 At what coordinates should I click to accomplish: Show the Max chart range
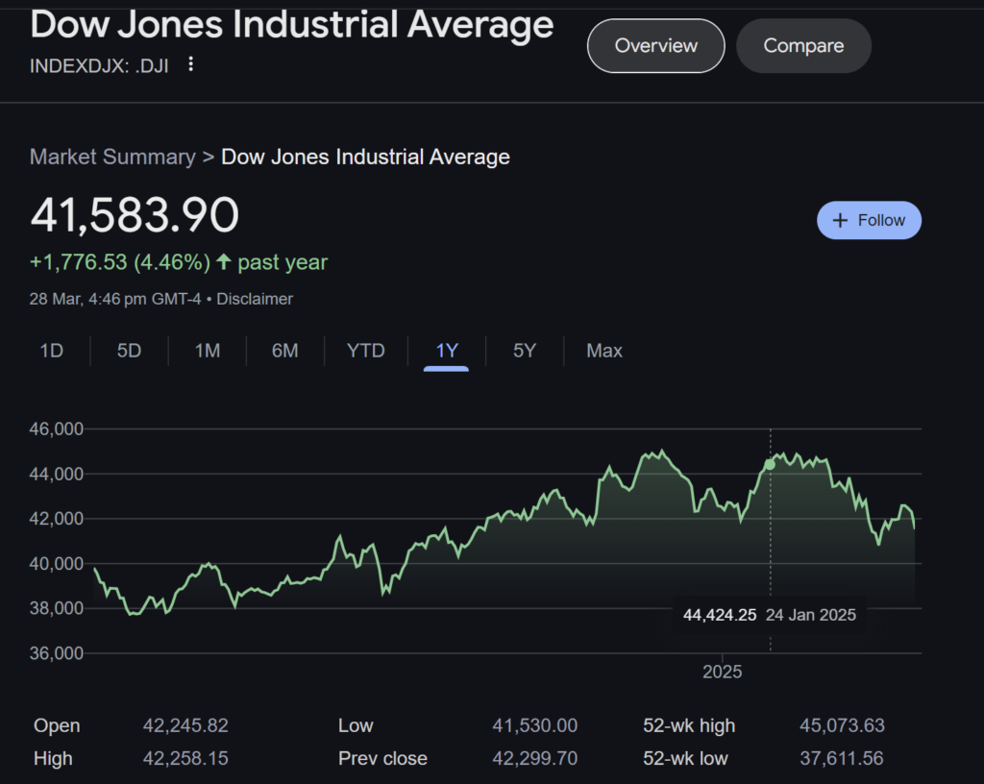[604, 351]
